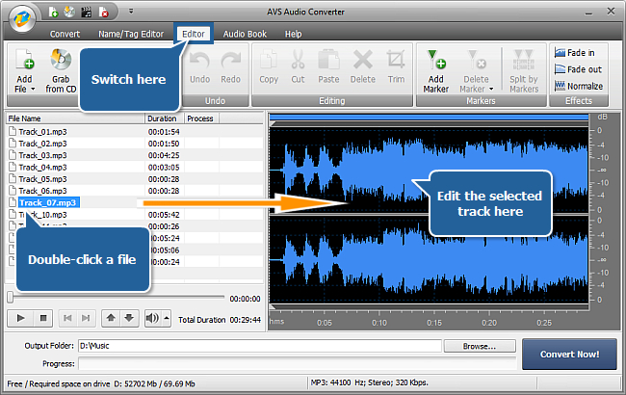The height and width of the screenshot is (395, 626).
Task: Click the 00:05:42 duration cell
Action: tap(164, 215)
